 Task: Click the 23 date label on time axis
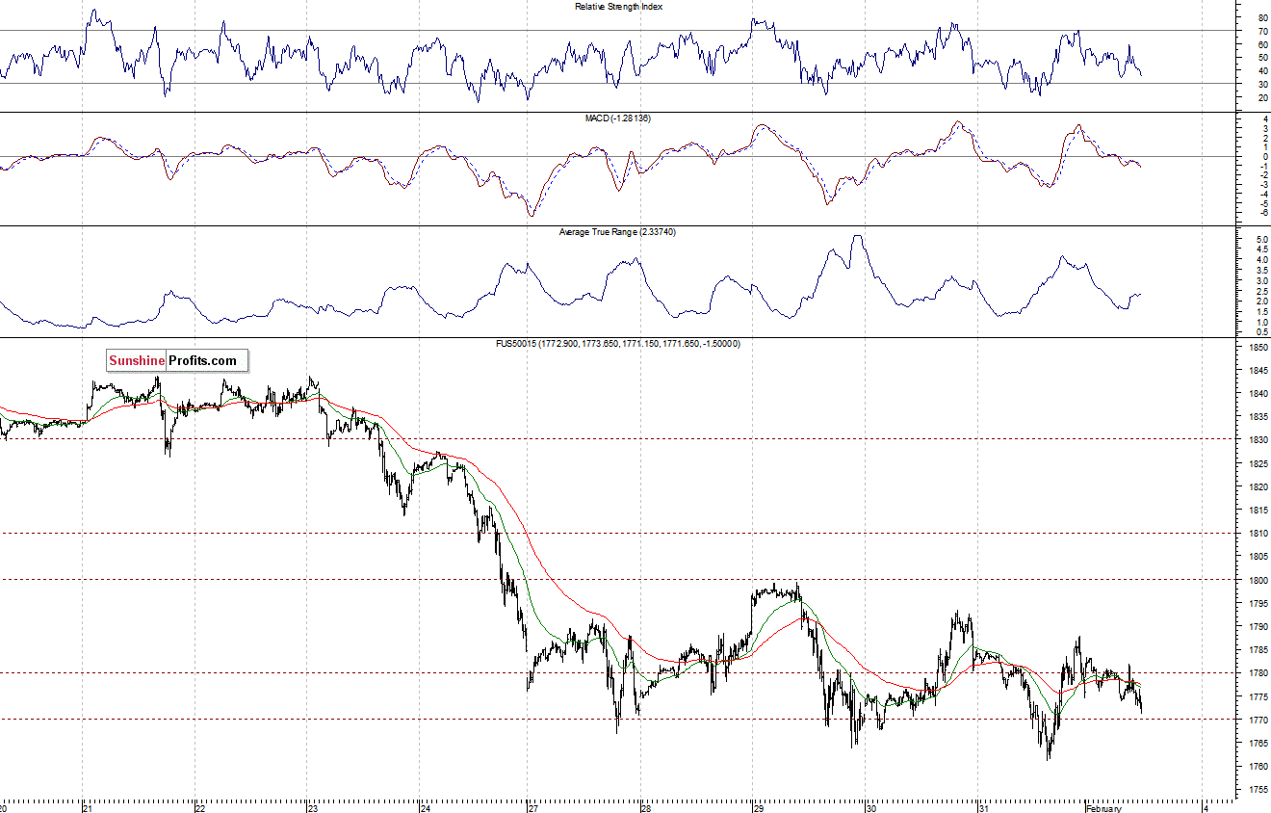tap(312, 808)
